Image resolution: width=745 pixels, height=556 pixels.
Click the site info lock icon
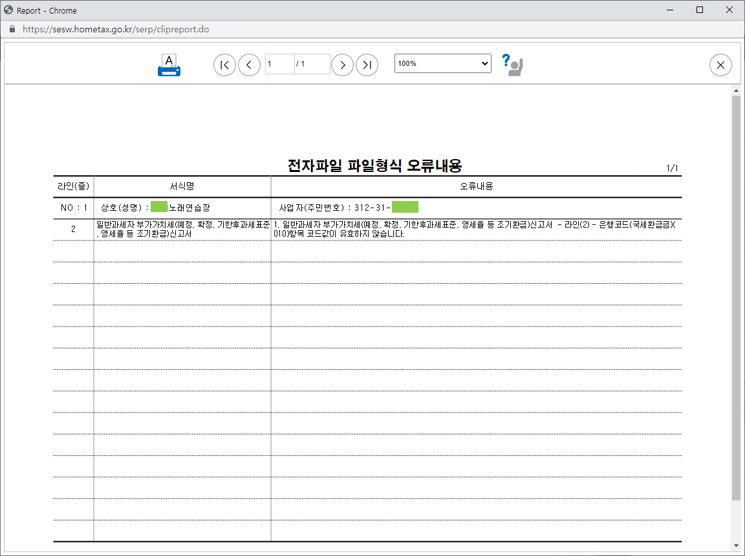click(12, 29)
